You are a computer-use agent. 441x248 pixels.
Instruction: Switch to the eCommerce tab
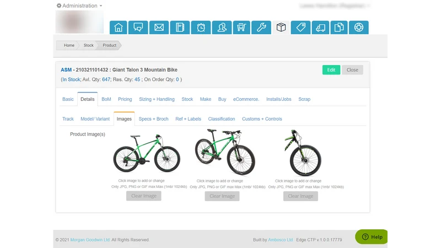(x=246, y=99)
